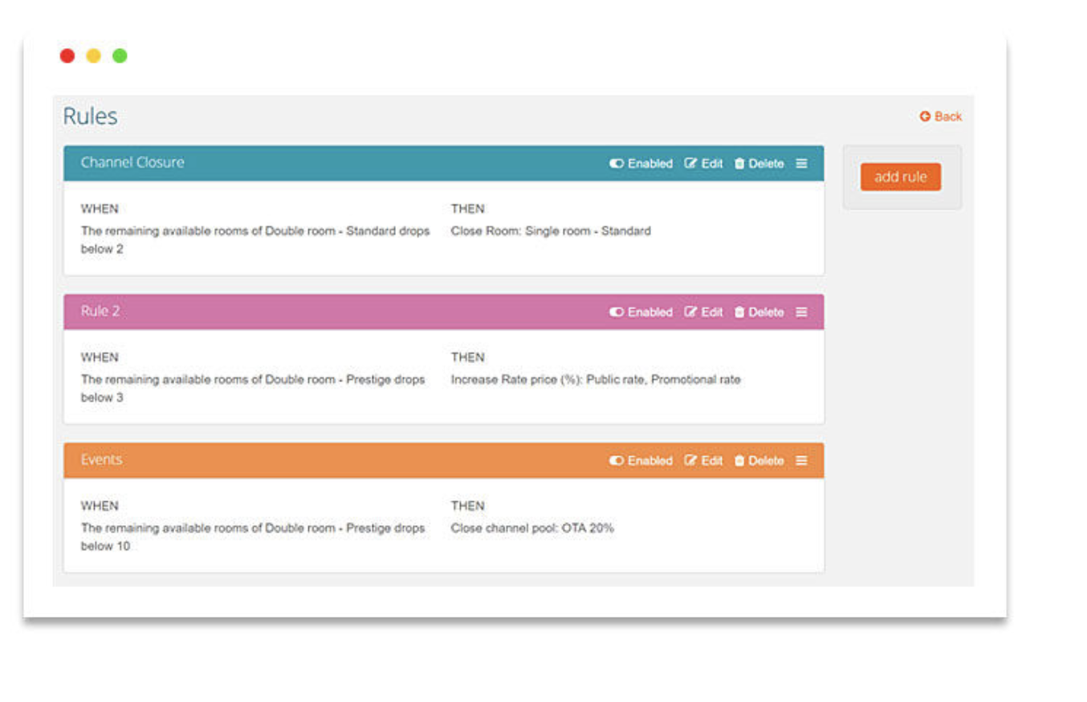Viewport: 1087px width, 702px height.
Task: Click the 'Prestige drops below 3' condition text
Action: pyautogui.click(x=253, y=389)
